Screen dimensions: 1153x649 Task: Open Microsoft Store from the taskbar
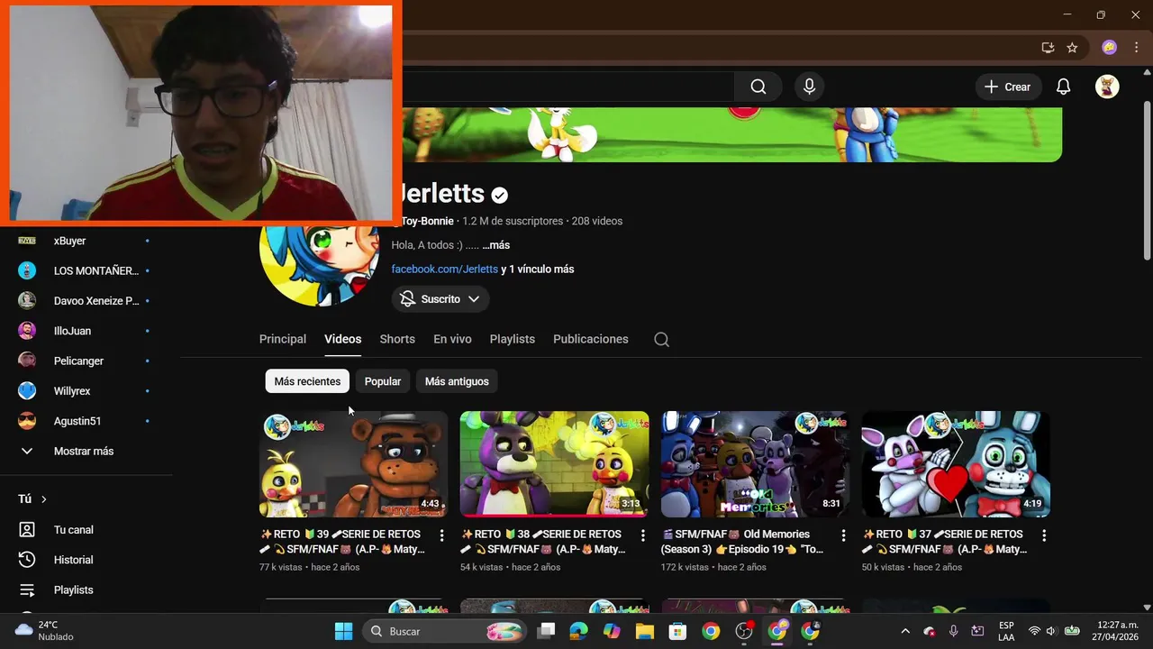coord(677,631)
